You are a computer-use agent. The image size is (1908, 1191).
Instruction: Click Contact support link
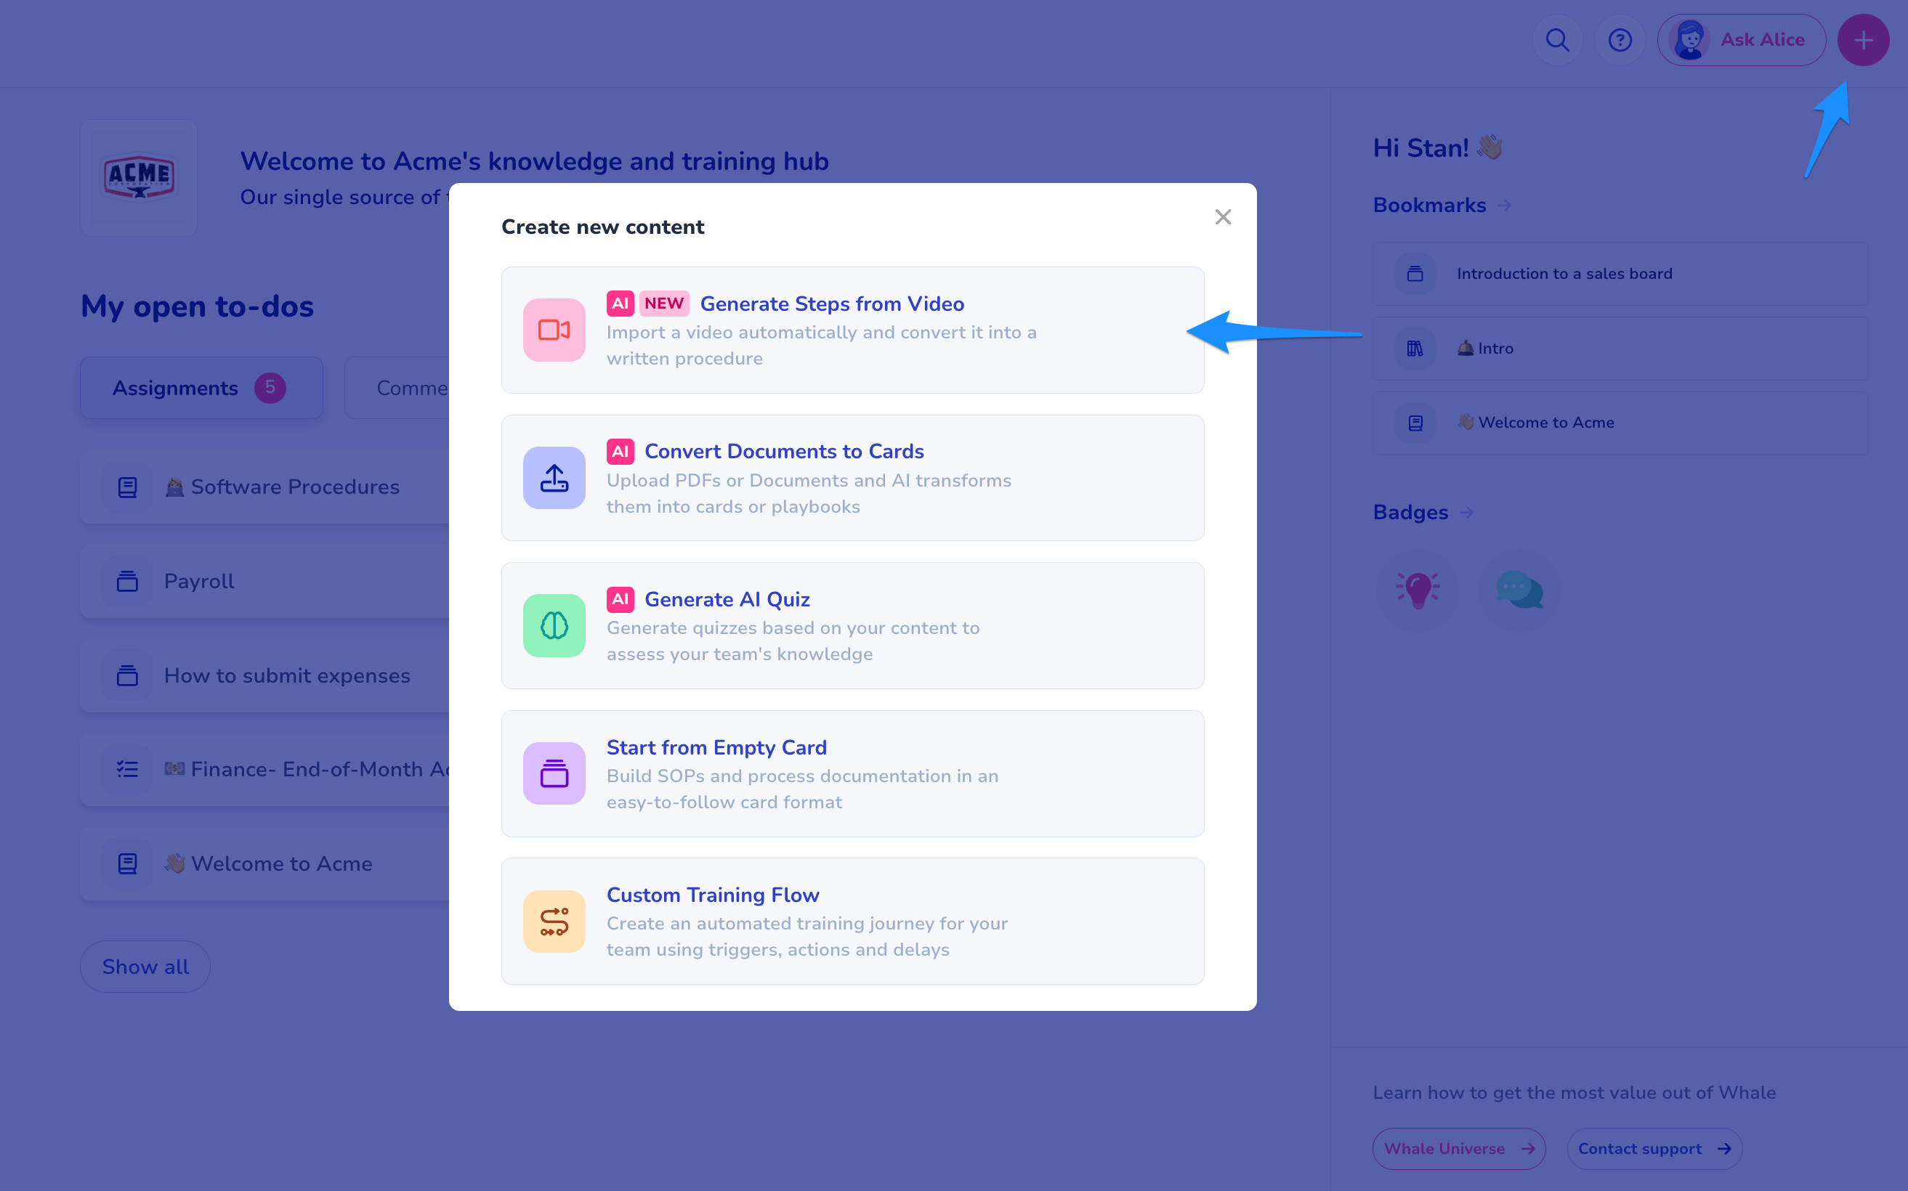(x=1654, y=1148)
